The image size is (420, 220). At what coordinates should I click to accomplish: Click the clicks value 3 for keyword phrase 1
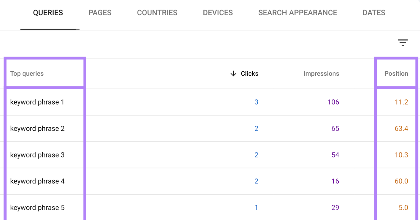coord(256,102)
